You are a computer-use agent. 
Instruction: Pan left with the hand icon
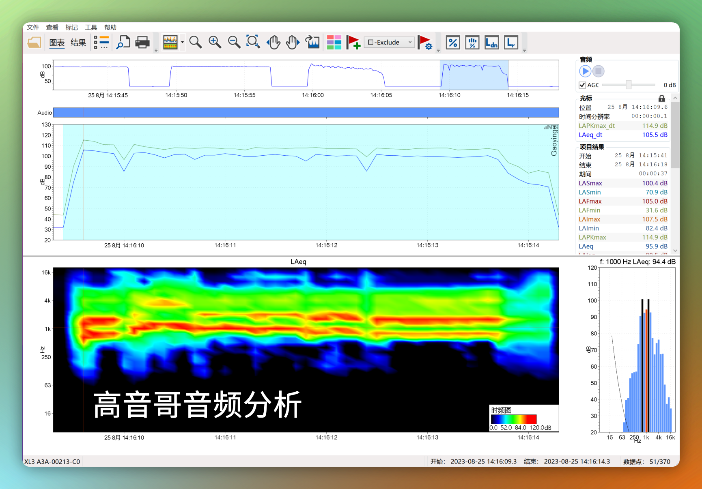tap(273, 42)
